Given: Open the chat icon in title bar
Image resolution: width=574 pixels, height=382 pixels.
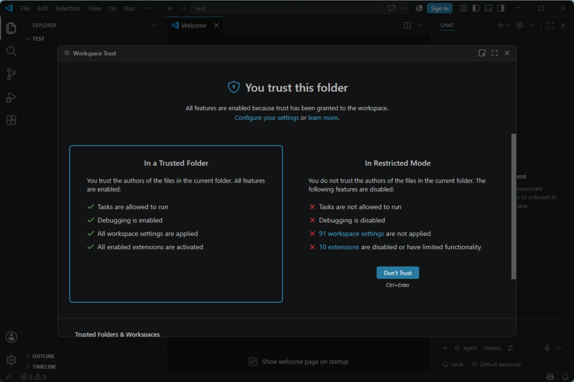Looking at the screenshot, I should point(391,8).
